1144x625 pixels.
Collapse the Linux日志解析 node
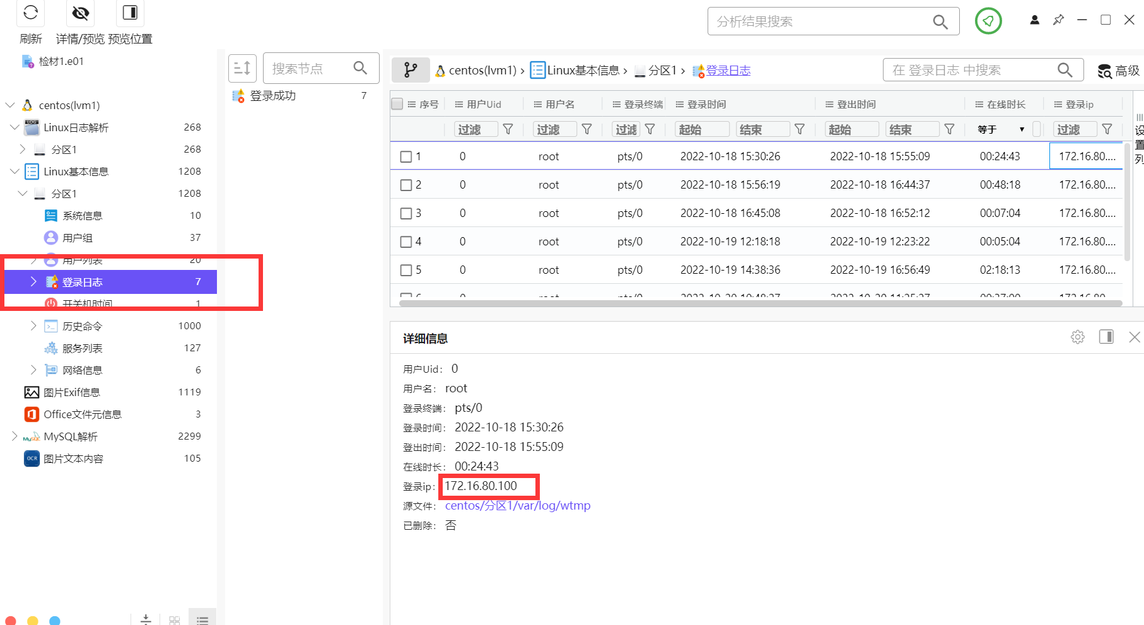(x=15, y=127)
